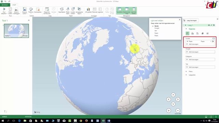Screen dimensions: 219x123
Task: Toggle the Deelvenster Laag pane
Action: pyautogui.click(x=127, y=11)
